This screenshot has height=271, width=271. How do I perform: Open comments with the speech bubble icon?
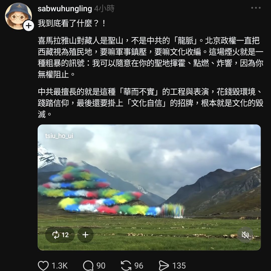pos(89,265)
